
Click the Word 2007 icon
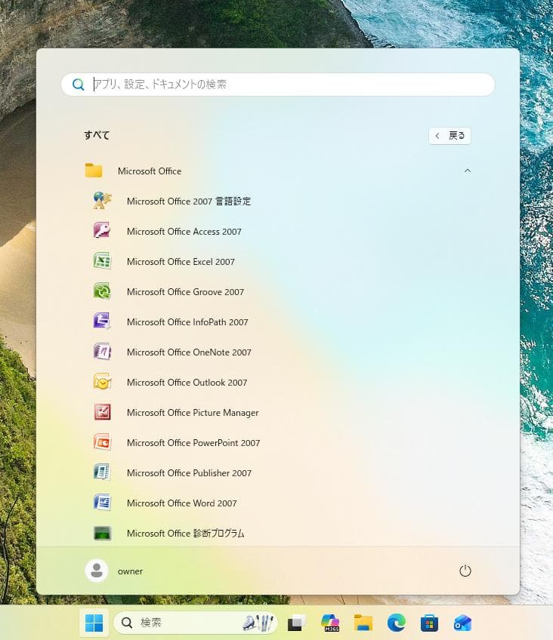pyautogui.click(x=102, y=503)
